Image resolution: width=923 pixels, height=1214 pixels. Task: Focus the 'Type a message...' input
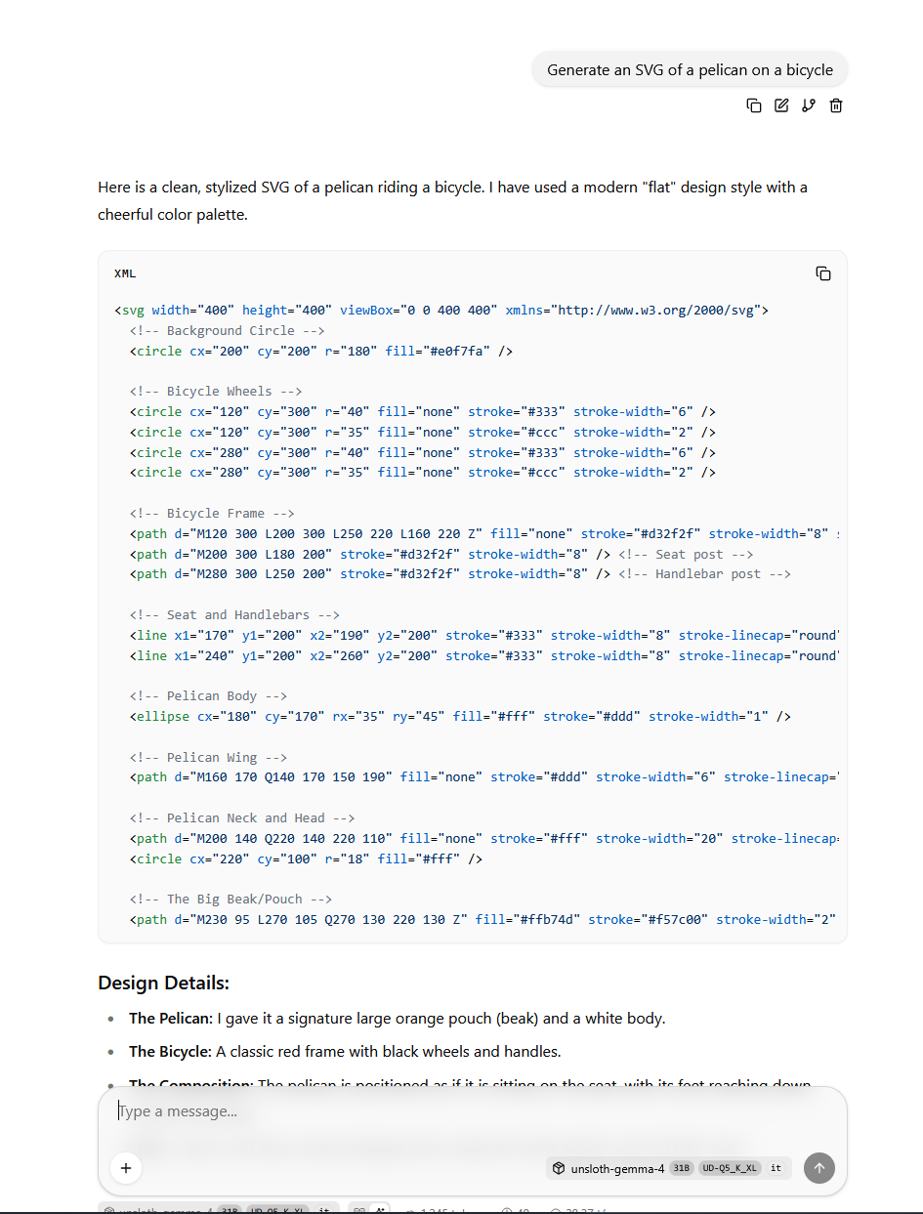pos(473,1111)
